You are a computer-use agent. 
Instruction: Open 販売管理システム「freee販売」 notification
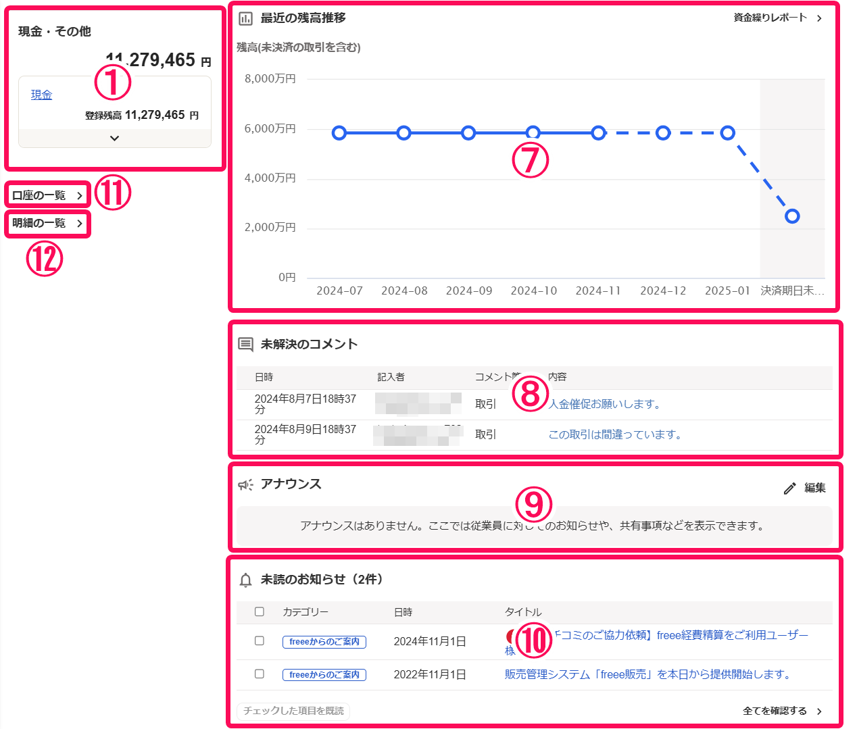(649, 674)
